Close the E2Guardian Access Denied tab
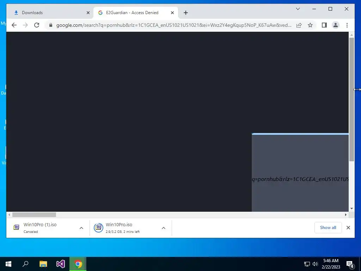 [x=172, y=13]
